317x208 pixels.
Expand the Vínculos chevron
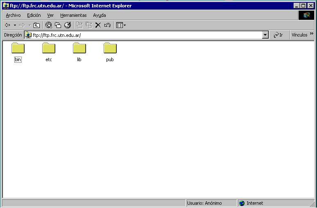tap(311, 34)
